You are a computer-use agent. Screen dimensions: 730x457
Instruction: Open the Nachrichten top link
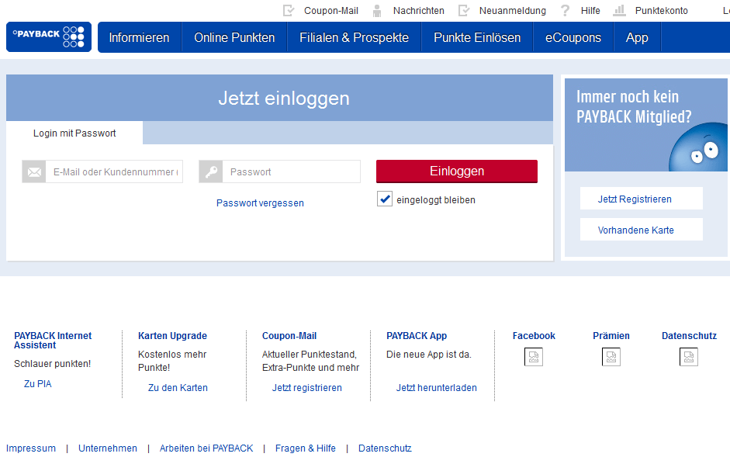pyautogui.click(x=419, y=11)
